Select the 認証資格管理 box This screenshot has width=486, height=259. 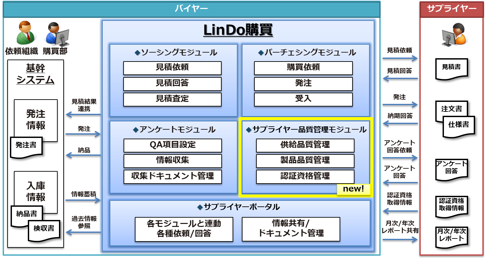[305, 177]
